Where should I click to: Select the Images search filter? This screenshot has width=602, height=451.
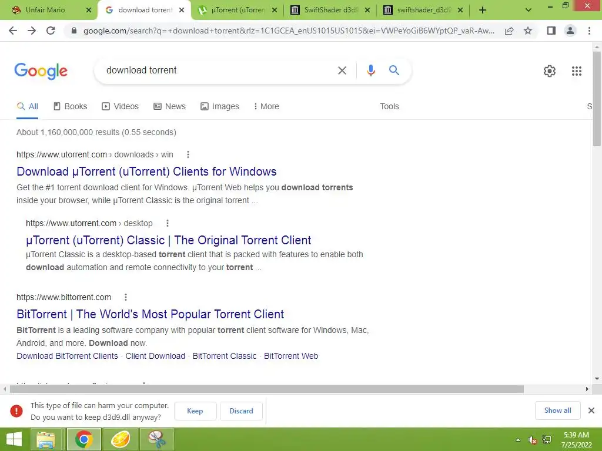pos(220,107)
